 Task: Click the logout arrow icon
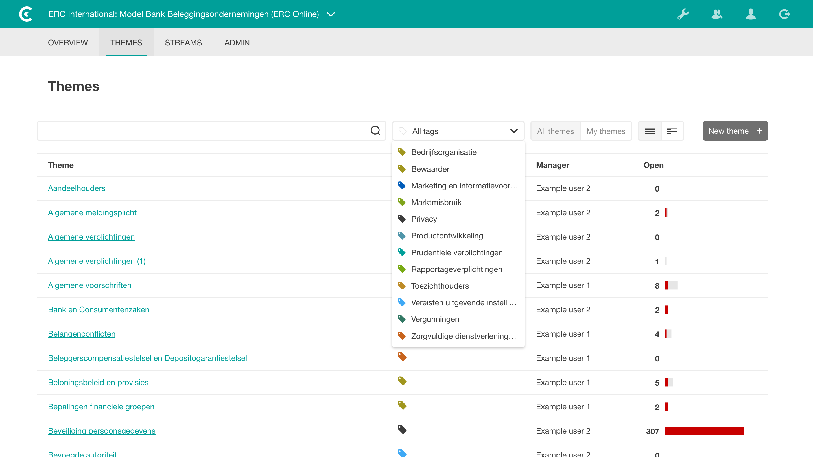pos(784,14)
